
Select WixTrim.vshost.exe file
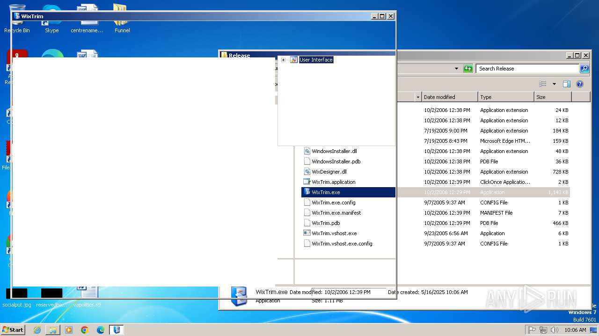click(334, 233)
